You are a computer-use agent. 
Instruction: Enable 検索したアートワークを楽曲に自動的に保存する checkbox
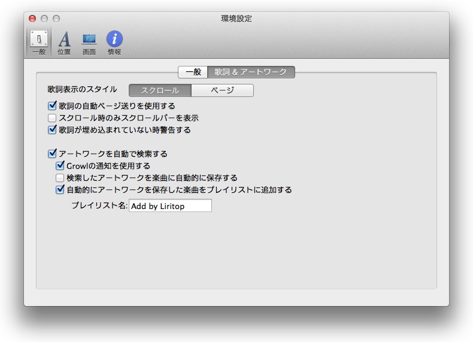point(60,177)
